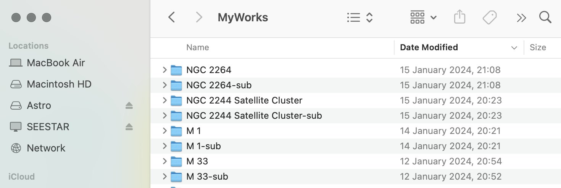The image size is (561, 188).
Task: Open the group-by grid dropdown
Action: (x=423, y=18)
